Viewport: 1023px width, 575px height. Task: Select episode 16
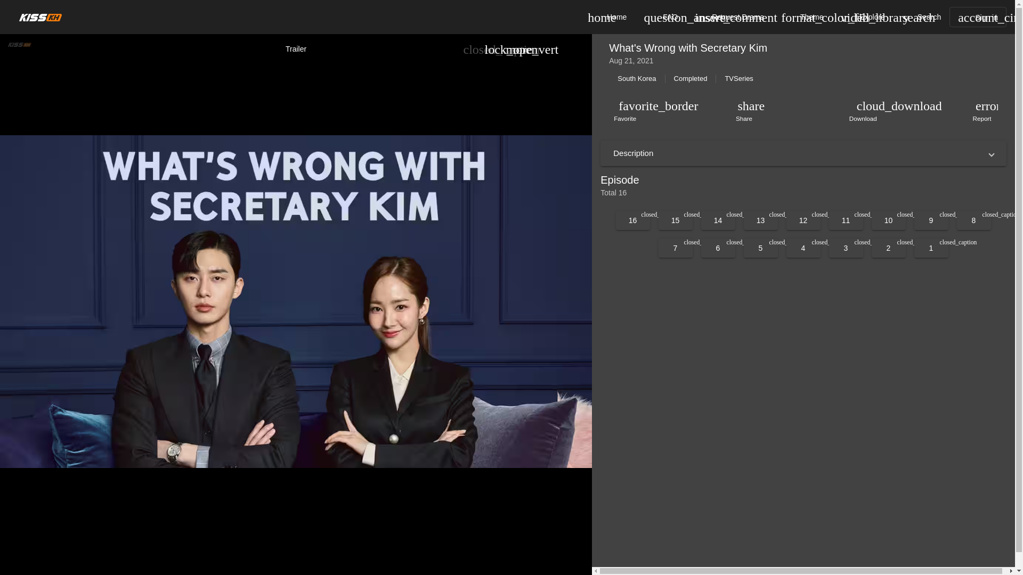(x=632, y=220)
